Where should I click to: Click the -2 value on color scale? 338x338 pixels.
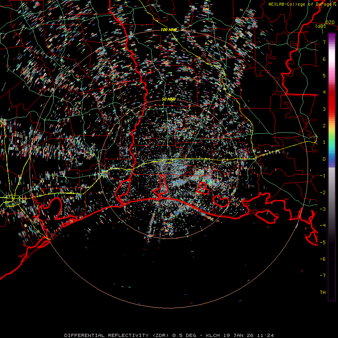[323, 192]
